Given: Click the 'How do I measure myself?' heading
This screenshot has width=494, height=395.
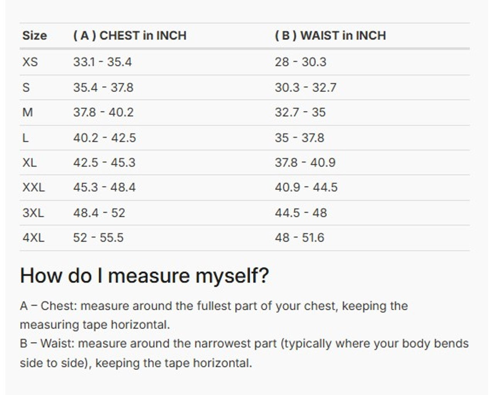Looking at the screenshot, I should point(144,275).
